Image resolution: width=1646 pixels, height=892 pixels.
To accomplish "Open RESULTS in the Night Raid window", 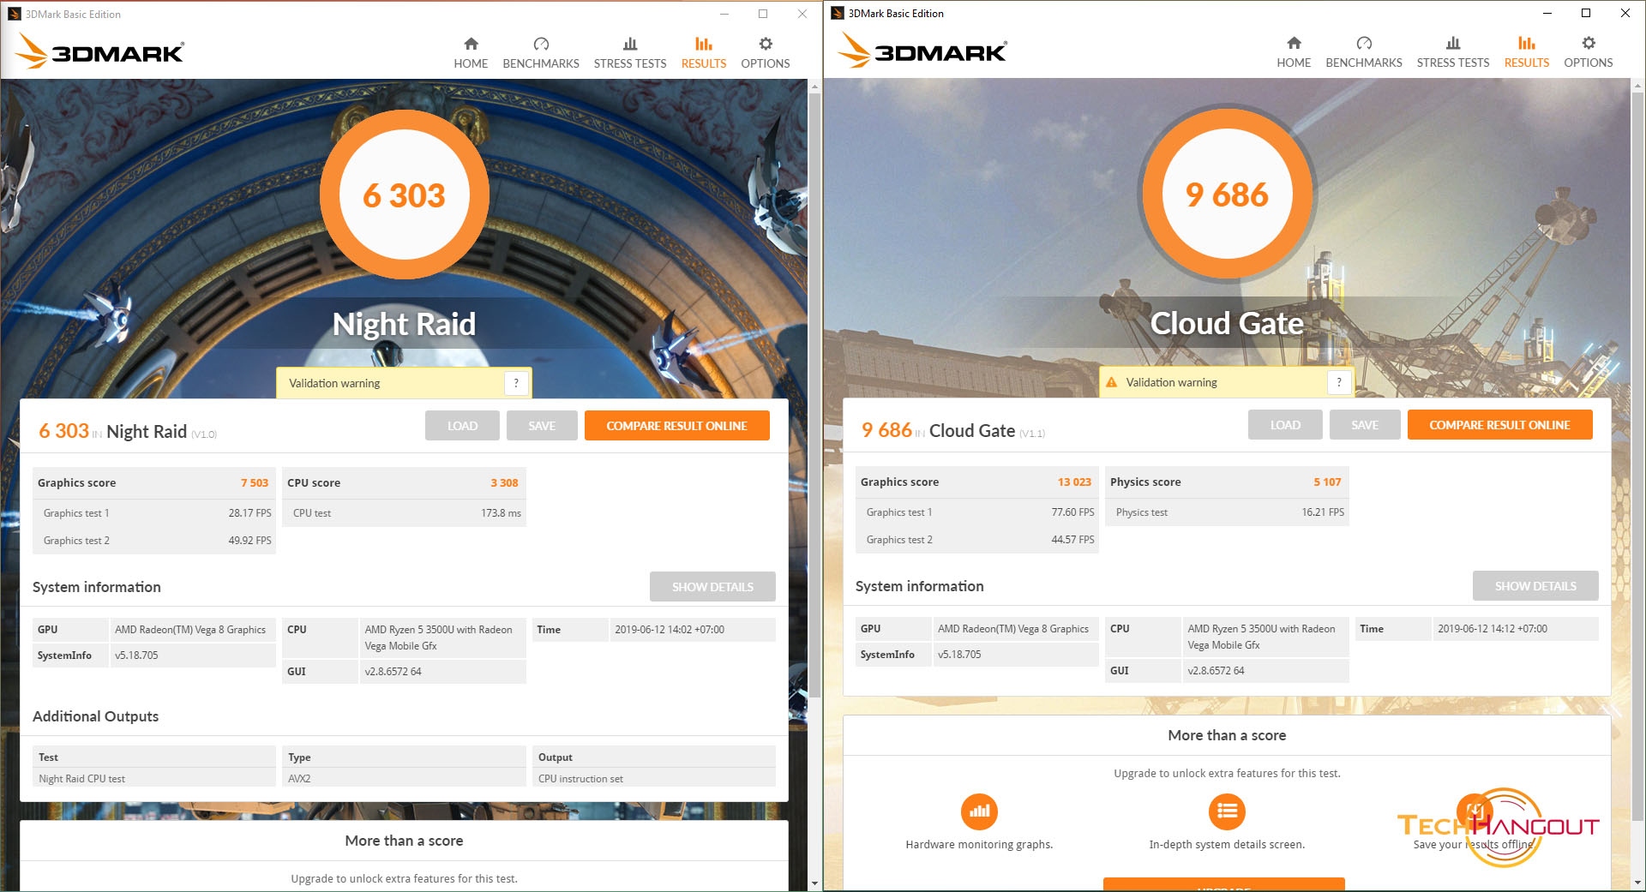I will tap(704, 53).
